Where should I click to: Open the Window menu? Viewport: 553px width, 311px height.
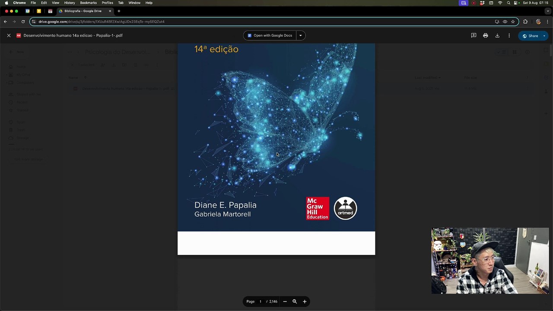(x=134, y=3)
